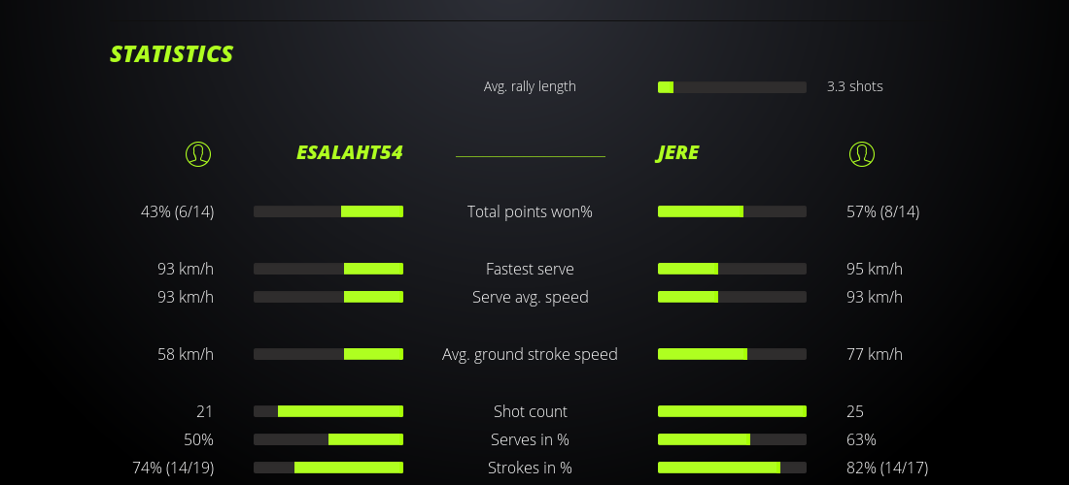Click the Avg. rally length bar
Viewport: 1069px width, 485px height.
pyautogui.click(x=732, y=87)
